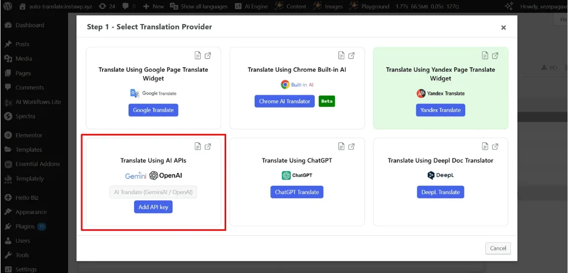Open AI Engine in admin bar

(x=251, y=6)
